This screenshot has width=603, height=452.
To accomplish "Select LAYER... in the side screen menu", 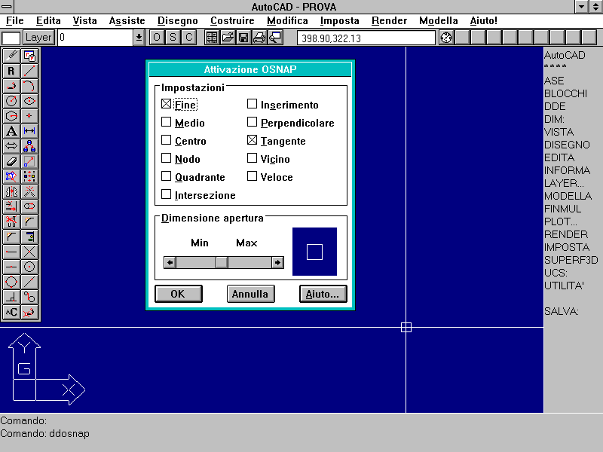I will coord(564,183).
